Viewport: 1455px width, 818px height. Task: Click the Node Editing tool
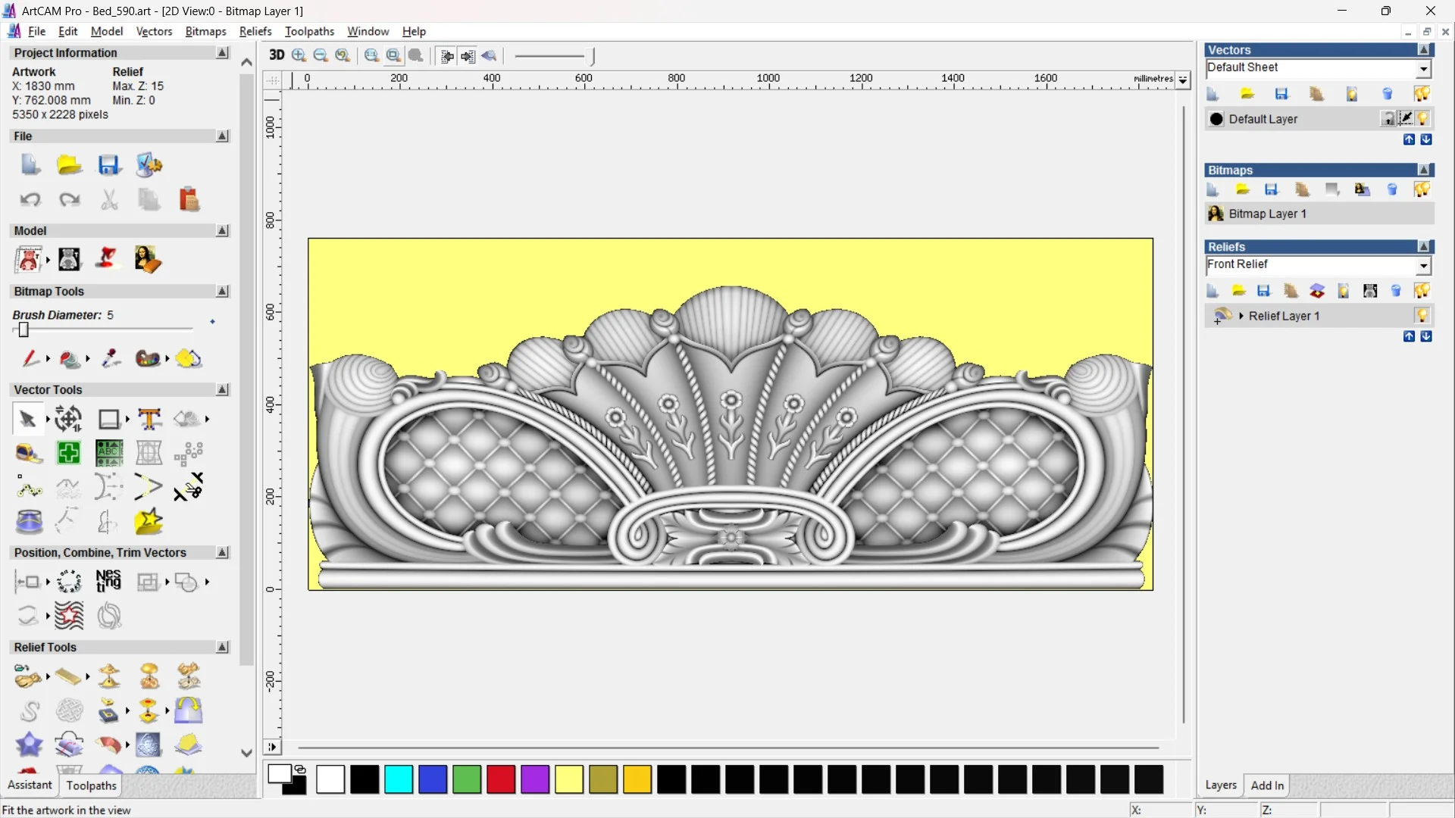[29, 488]
